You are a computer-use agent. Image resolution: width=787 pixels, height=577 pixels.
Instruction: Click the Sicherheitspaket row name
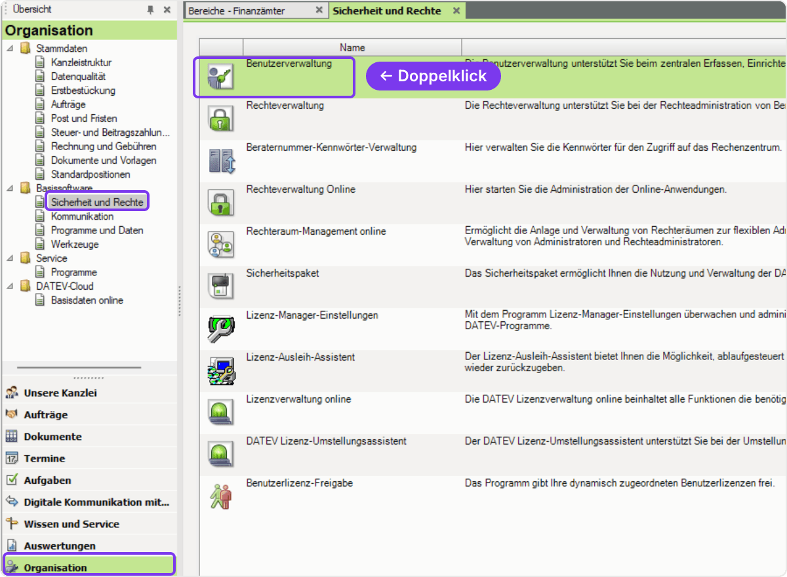(283, 273)
